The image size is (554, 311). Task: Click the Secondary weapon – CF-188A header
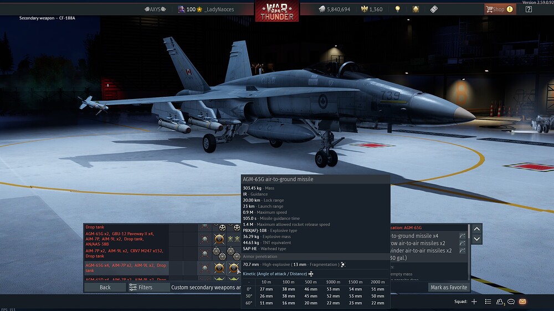coord(47,18)
